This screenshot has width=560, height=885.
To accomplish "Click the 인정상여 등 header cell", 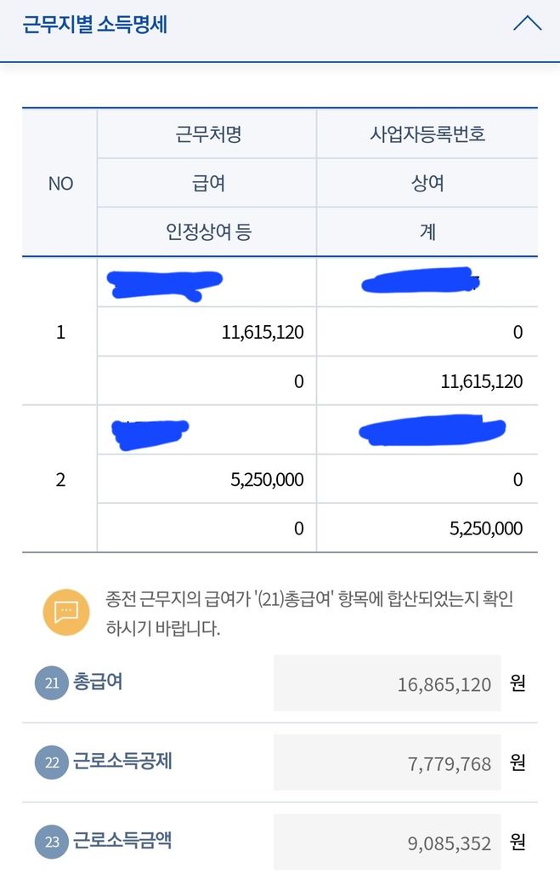I will [x=207, y=231].
